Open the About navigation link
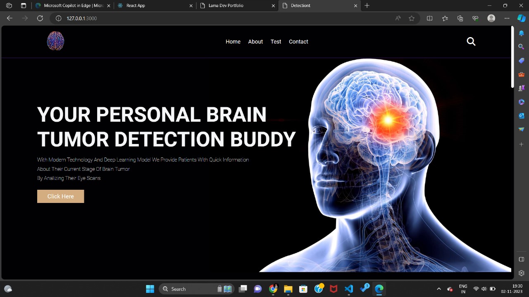Viewport: 529px width, 297px height. 255,42
